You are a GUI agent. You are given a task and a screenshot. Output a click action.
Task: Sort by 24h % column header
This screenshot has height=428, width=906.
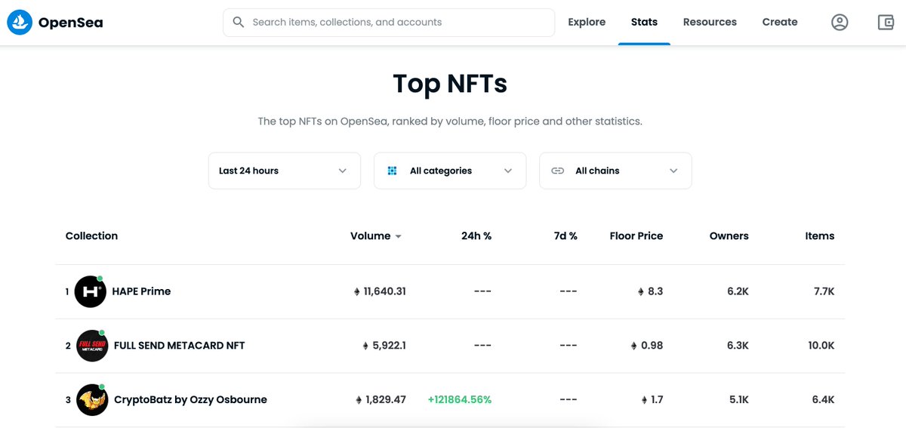[x=476, y=236]
